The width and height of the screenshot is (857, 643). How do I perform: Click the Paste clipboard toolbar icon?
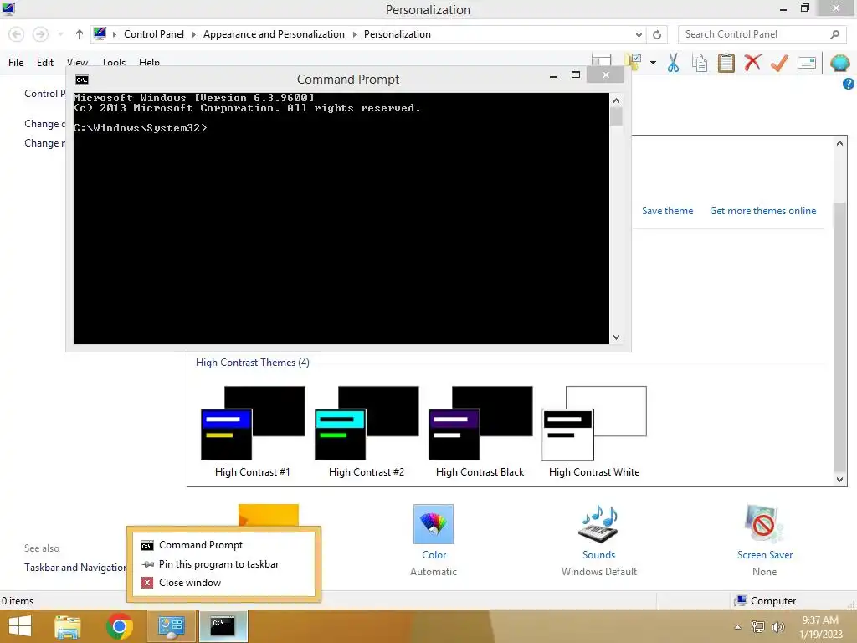[726, 63]
